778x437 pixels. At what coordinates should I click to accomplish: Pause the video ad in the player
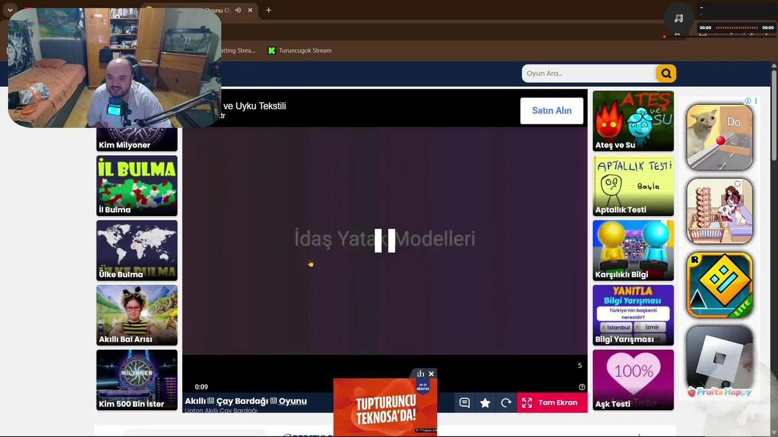coord(385,240)
